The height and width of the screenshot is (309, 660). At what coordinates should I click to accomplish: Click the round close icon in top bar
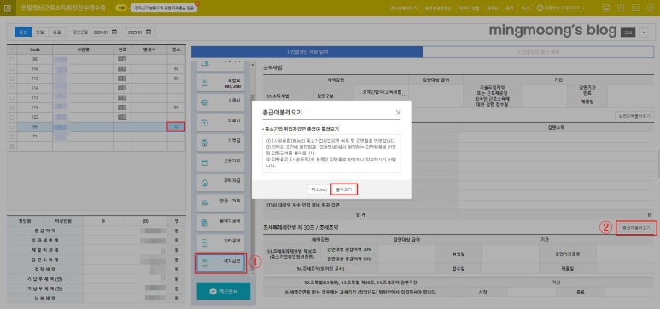point(650,8)
